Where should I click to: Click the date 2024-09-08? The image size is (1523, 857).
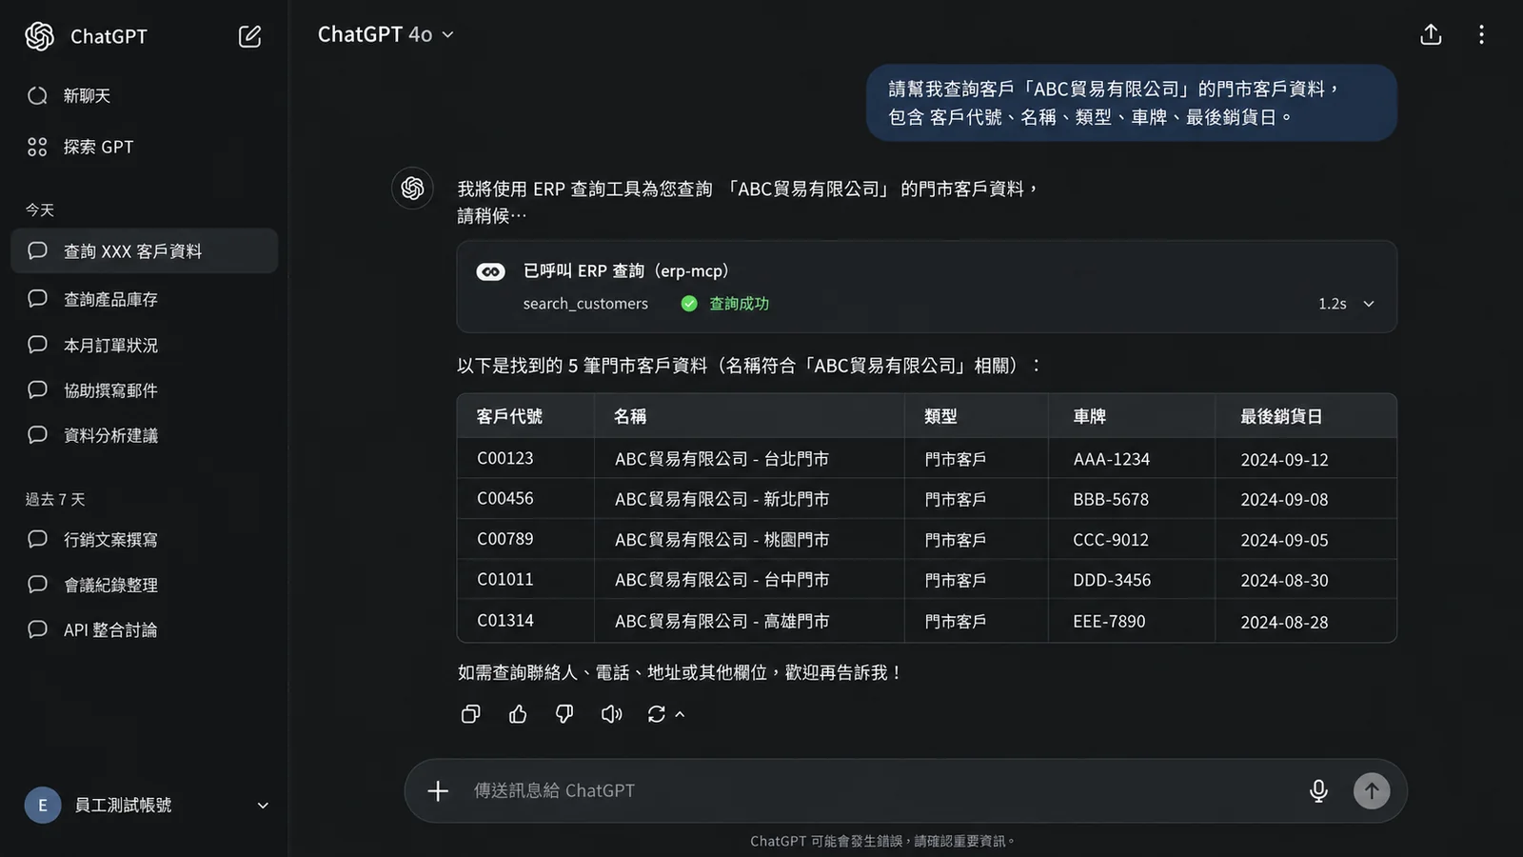click(x=1284, y=499)
